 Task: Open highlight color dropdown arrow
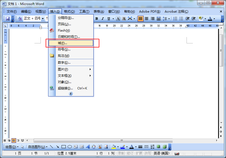coord(205,19)
